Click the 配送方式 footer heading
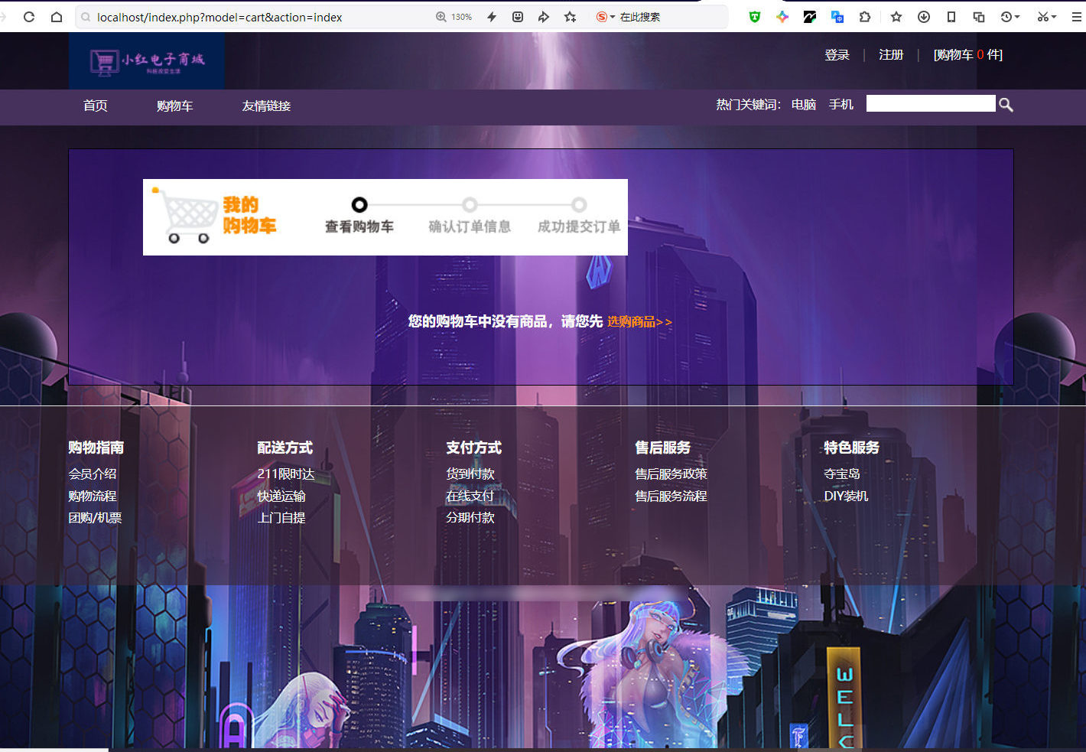The image size is (1086, 752). (x=285, y=448)
